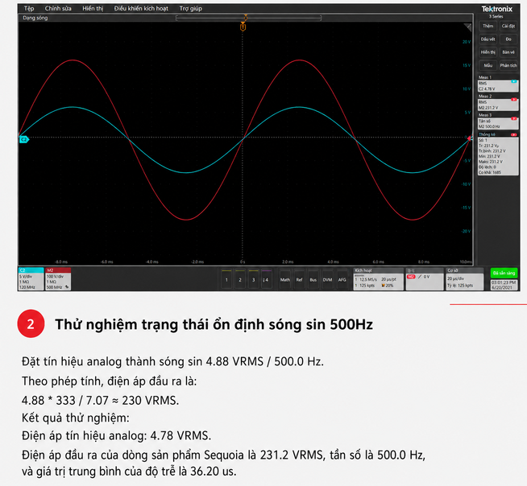The image size is (527, 486).
Task: Open the Tệp menu
Action: (x=29, y=8)
